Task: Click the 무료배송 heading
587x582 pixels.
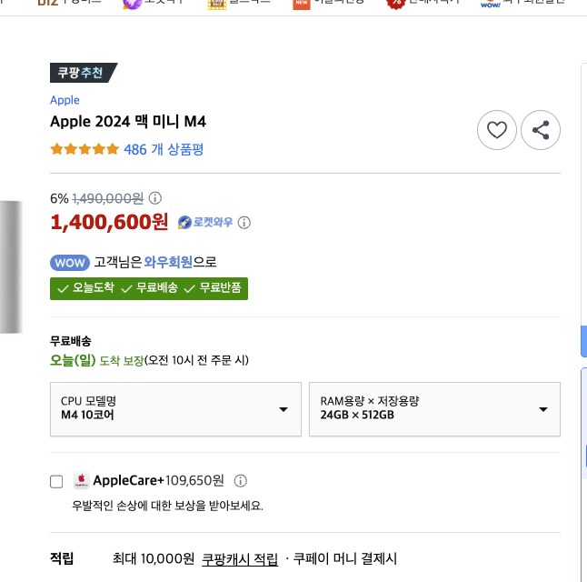Action: pos(71,341)
